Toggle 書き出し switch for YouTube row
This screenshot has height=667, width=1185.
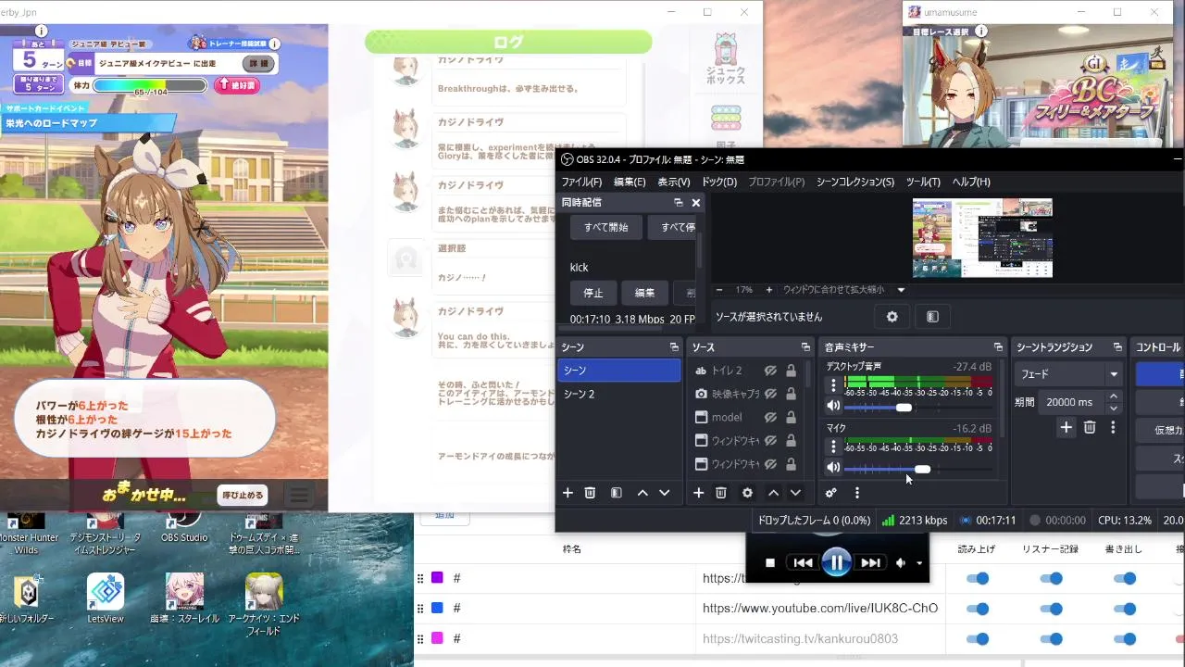(1125, 609)
